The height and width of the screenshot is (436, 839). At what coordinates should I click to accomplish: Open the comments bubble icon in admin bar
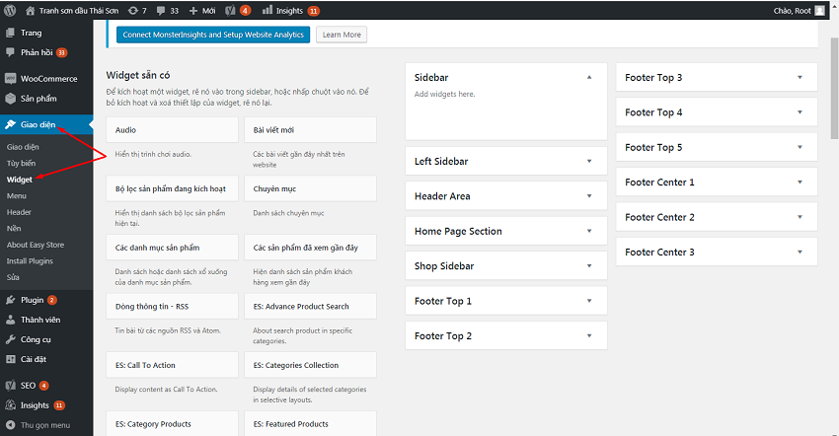click(160, 11)
